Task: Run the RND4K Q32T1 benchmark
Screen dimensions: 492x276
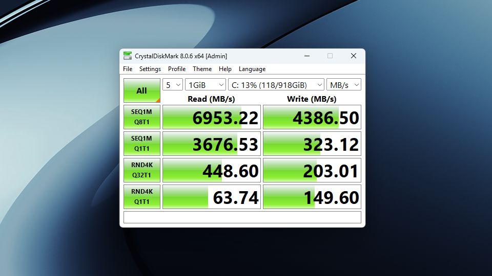Action: pyautogui.click(x=141, y=170)
